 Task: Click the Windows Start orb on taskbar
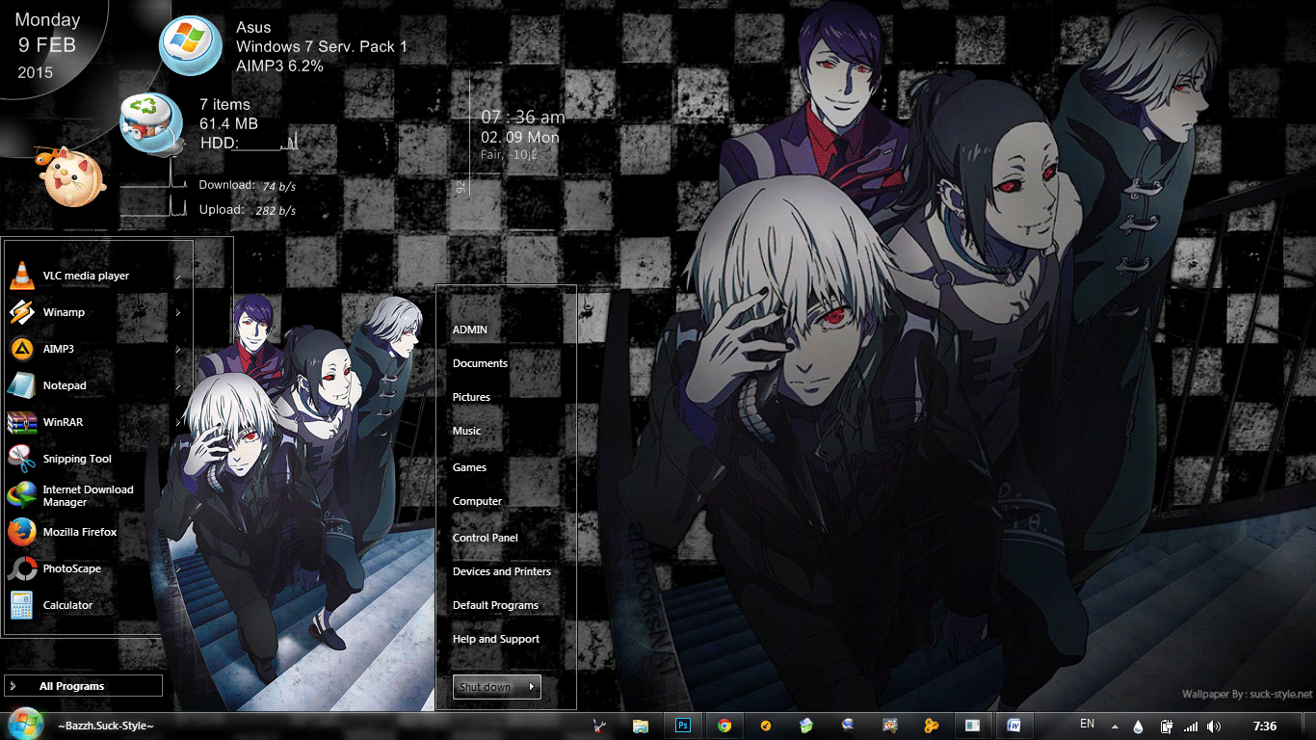click(25, 725)
